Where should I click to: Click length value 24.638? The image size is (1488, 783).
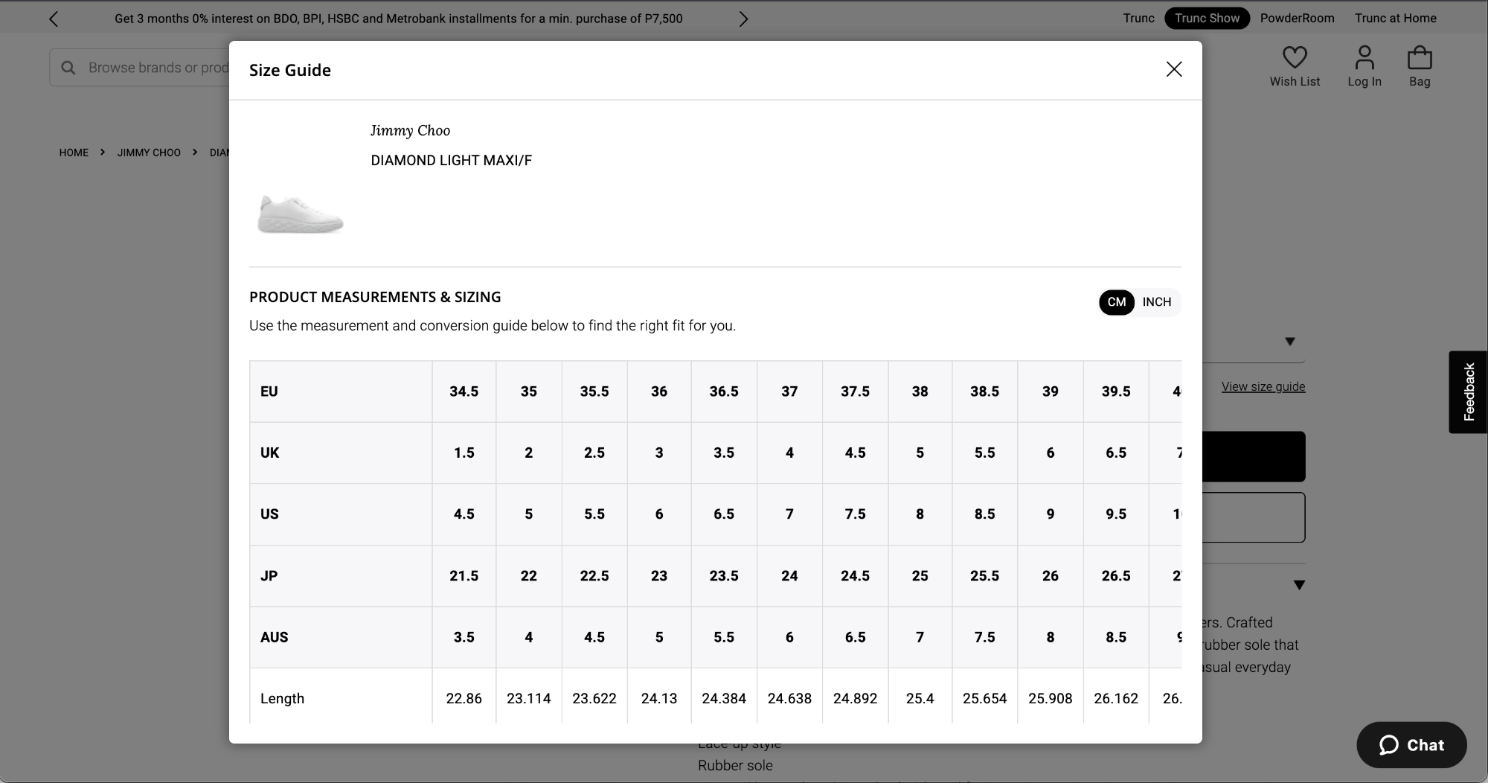point(789,698)
